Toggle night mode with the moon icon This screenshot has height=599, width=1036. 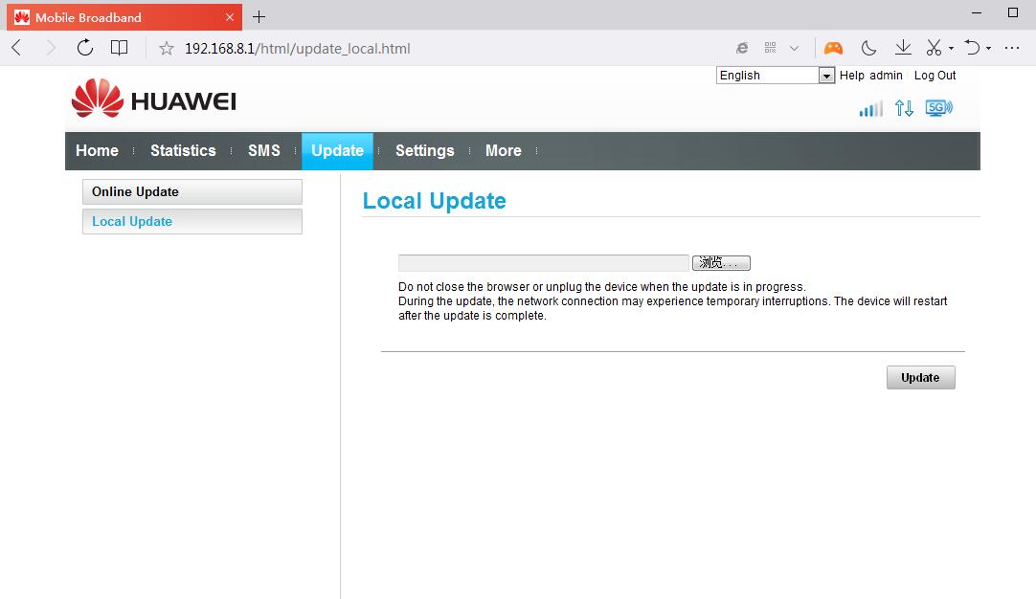click(868, 48)
